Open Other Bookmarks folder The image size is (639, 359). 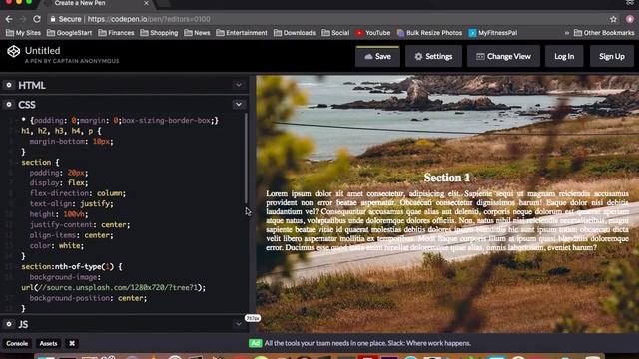(604, 33)
